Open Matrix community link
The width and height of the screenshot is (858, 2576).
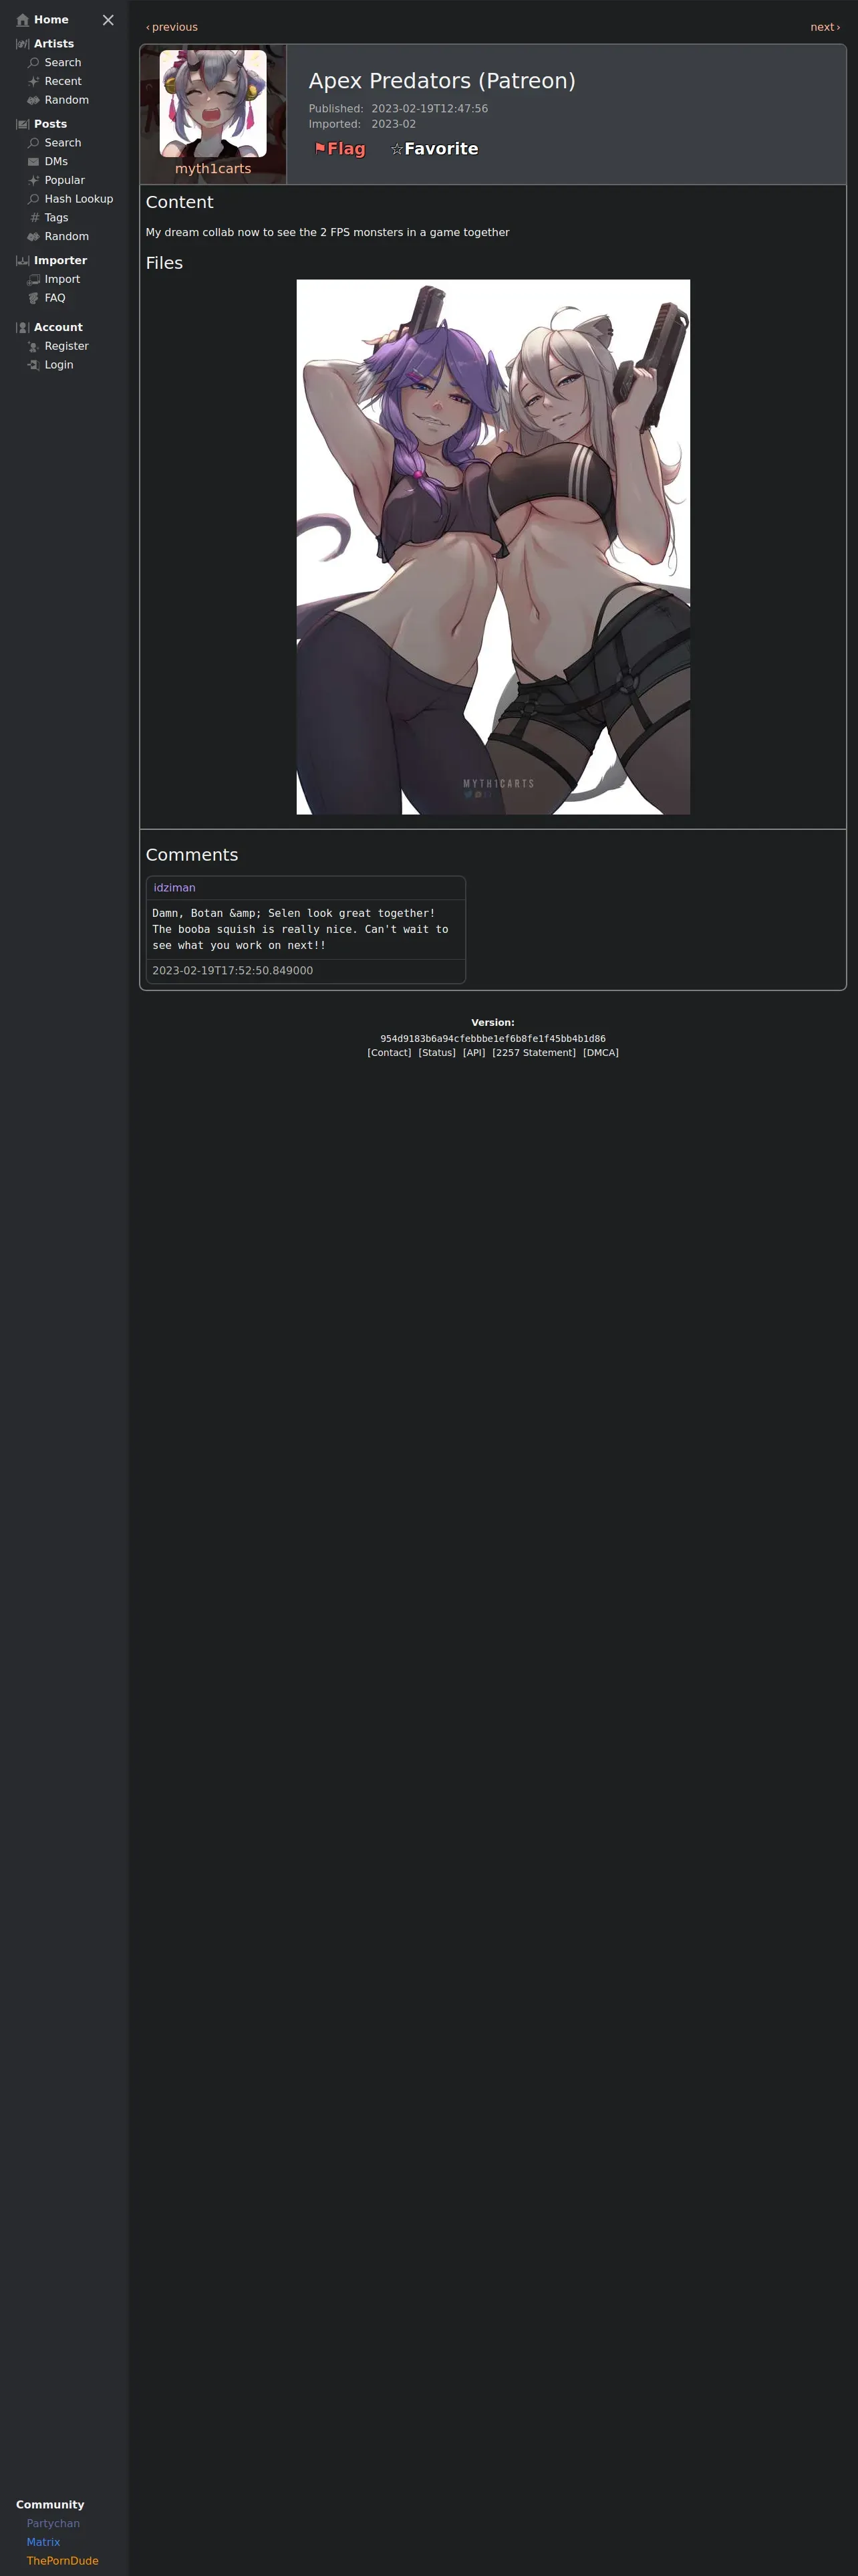pyautogui.click(x=43, y=2542)
